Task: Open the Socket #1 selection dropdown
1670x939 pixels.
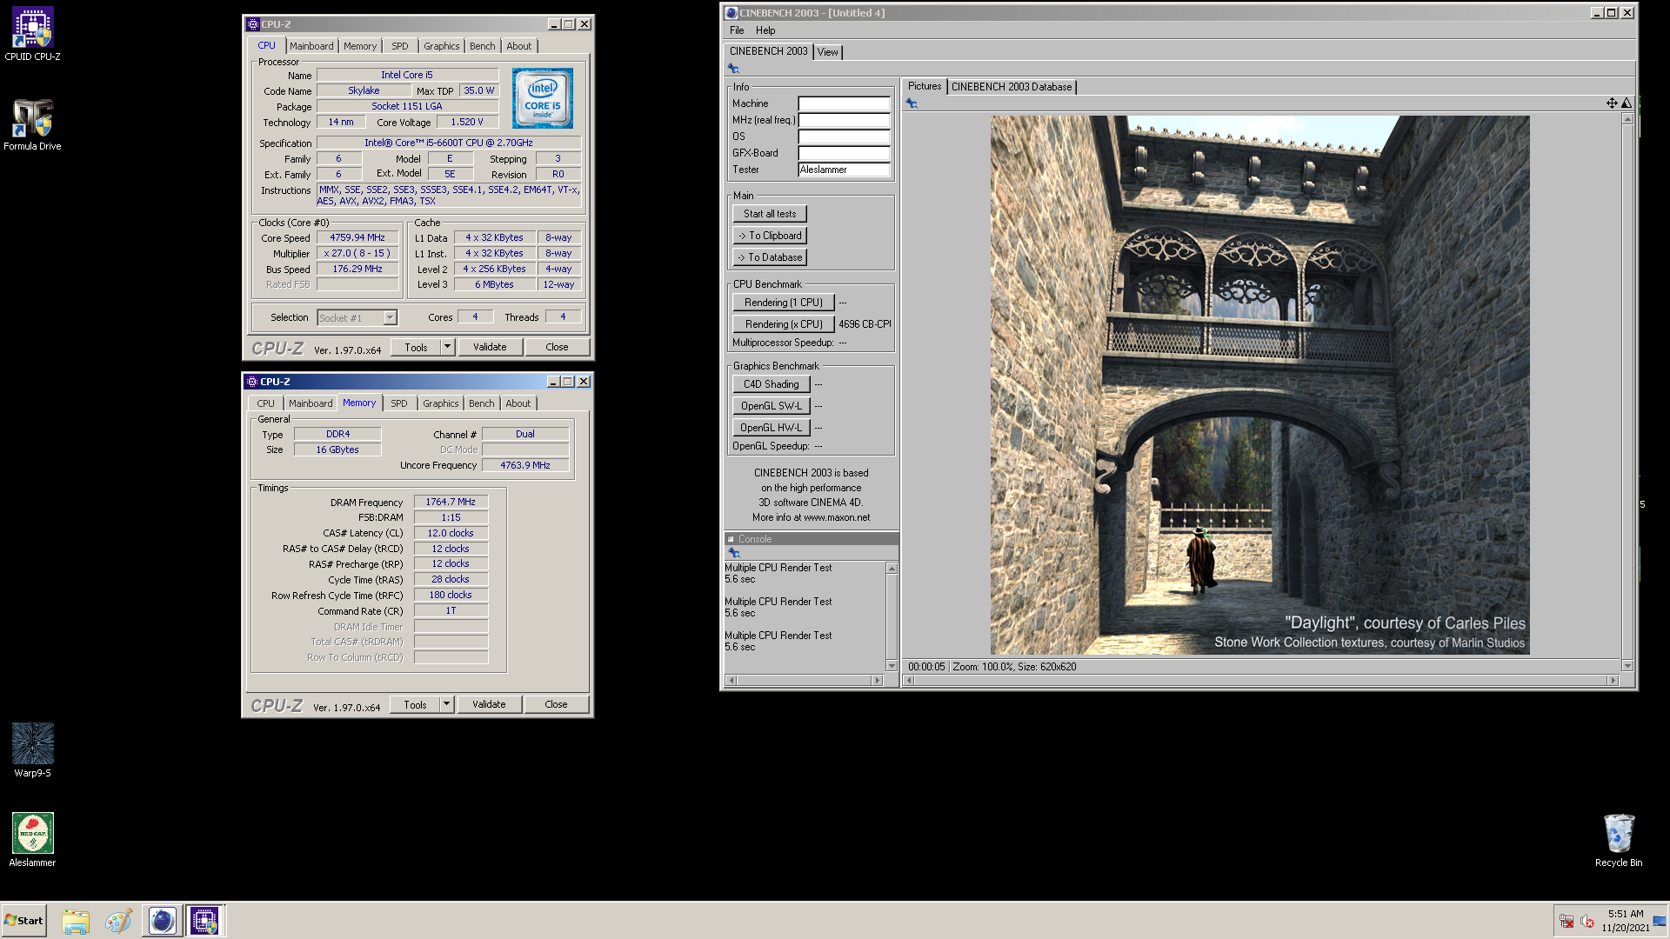Action: pos(390,318)
